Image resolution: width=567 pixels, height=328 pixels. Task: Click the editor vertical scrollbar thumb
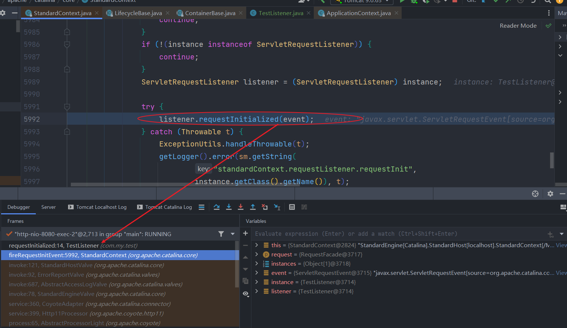(x=552, y=160)
